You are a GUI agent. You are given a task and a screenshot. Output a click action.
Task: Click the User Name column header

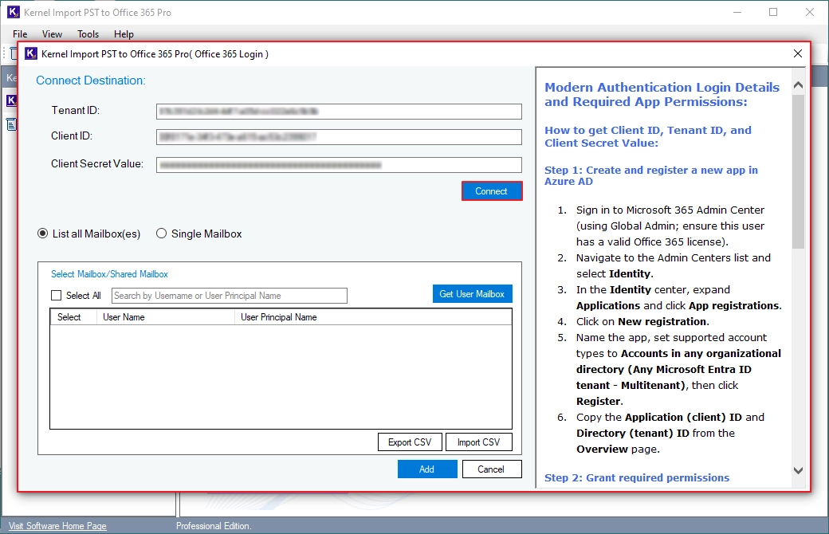click(x=165, y=317)
